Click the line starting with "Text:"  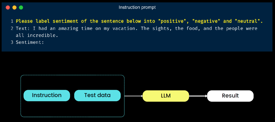(x=136, y=28)
